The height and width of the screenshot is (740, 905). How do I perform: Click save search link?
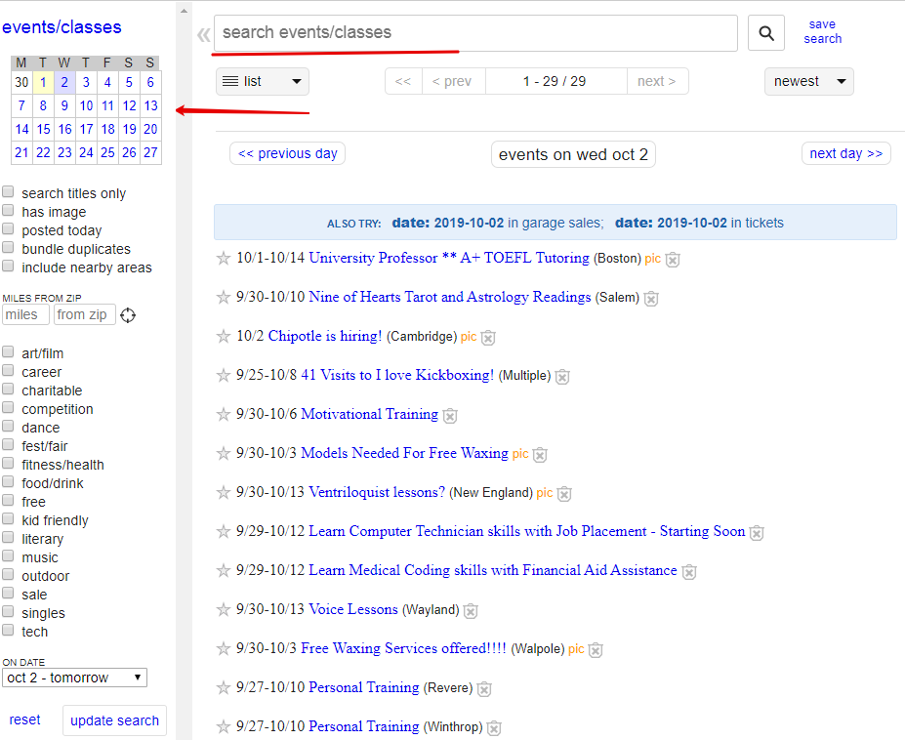[822, 32]
